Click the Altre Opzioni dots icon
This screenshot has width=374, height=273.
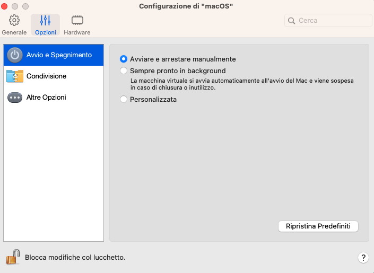tap(15, 98)
